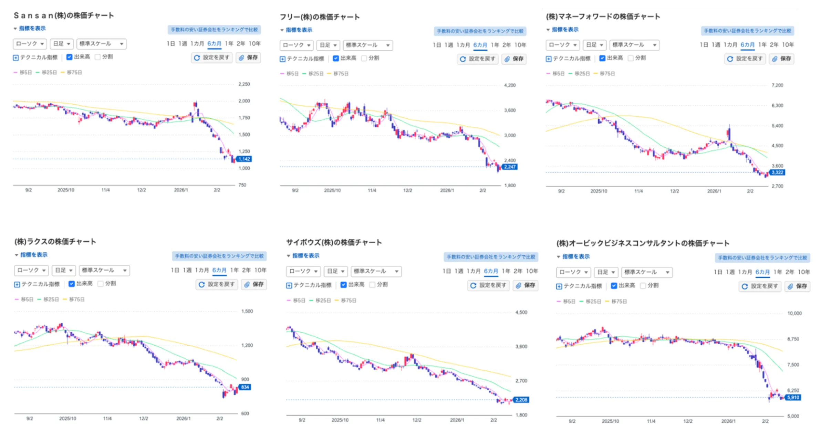Enable the 分割 checkbox on フリー chart
Viewport: 821px width, 442px height.
click(x=364, y=59)
